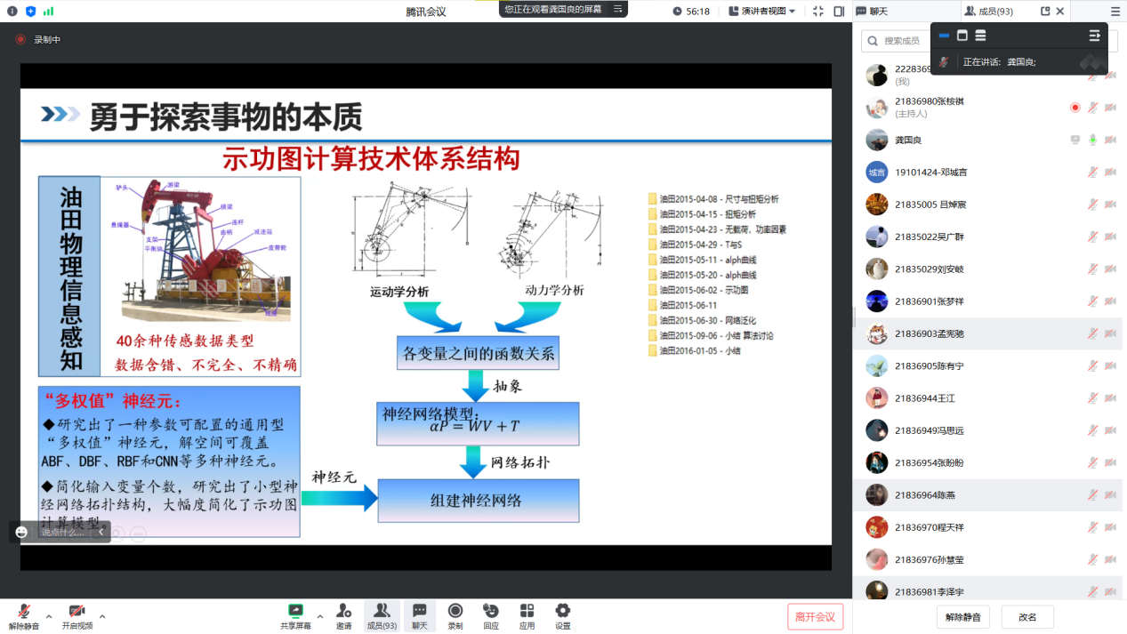Toggle the side panel layout icon
Screen dimensions: 1127x634
click(839, 12)
